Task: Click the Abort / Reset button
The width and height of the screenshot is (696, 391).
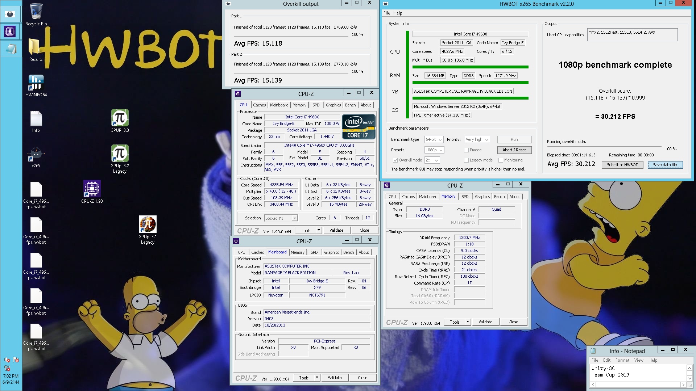Action: point(514,150)
